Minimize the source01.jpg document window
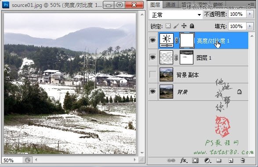This screenshot has height=167, width=258. pyautogui.click(x=109, y=5)
